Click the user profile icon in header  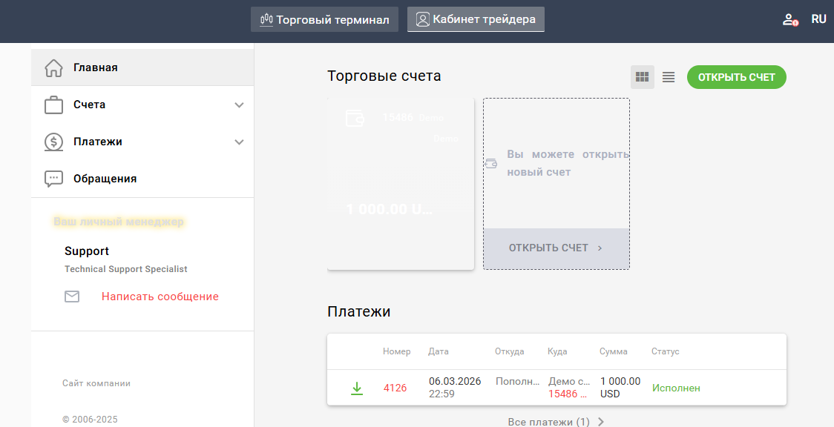pyautogui.click(x=790, y=20)
